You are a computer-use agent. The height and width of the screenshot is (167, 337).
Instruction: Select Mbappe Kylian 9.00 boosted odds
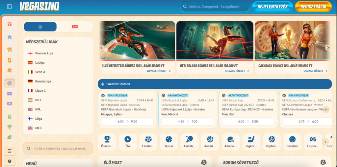[x=127, y=122]
